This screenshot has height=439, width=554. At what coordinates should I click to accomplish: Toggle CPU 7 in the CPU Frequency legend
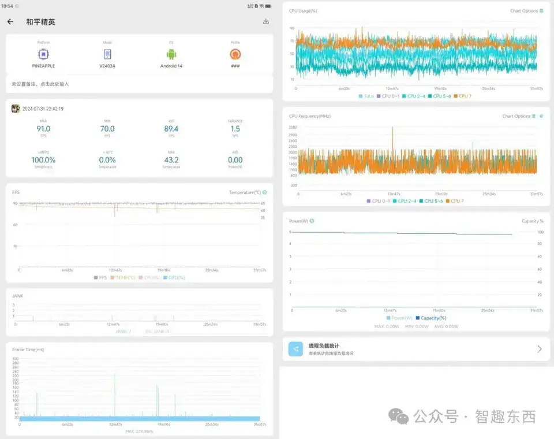click(x=455, y=201)
